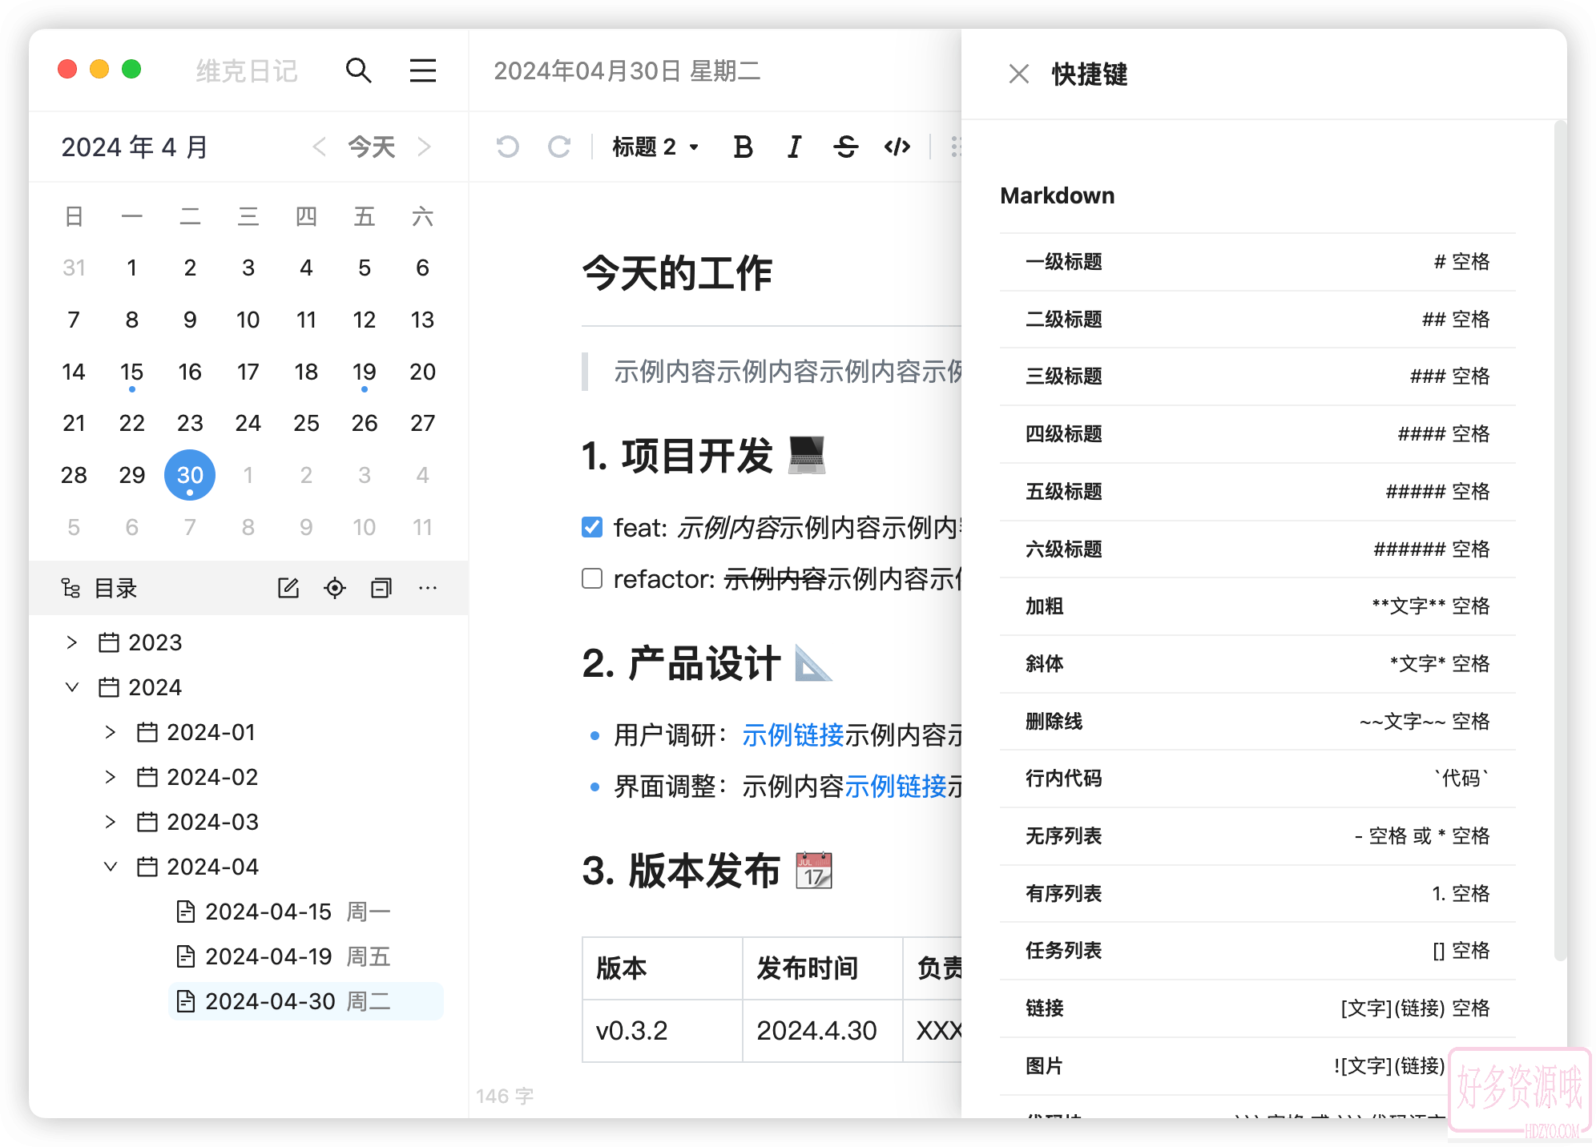
Task: Insert inline code with code icon
Action: [897, 147]
